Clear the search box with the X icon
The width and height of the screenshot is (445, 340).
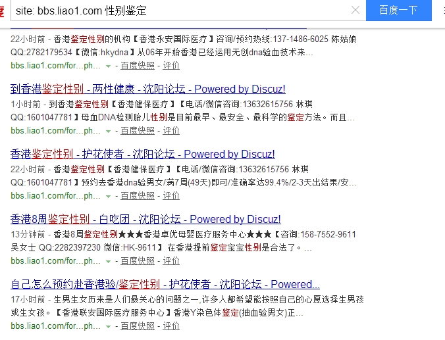click(355, 11)
